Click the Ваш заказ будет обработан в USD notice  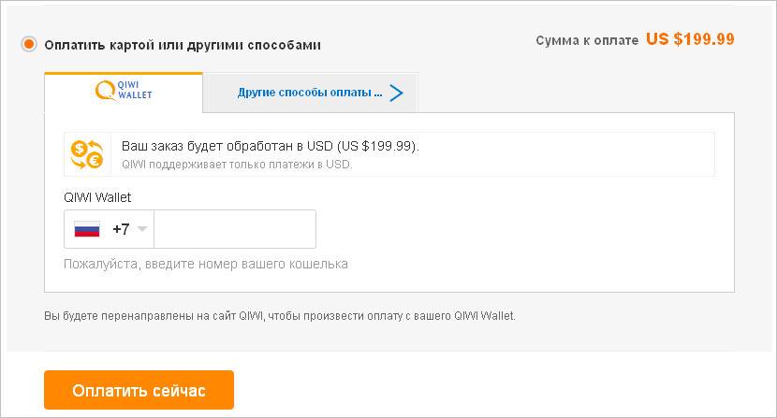click(x=271, y=147)
